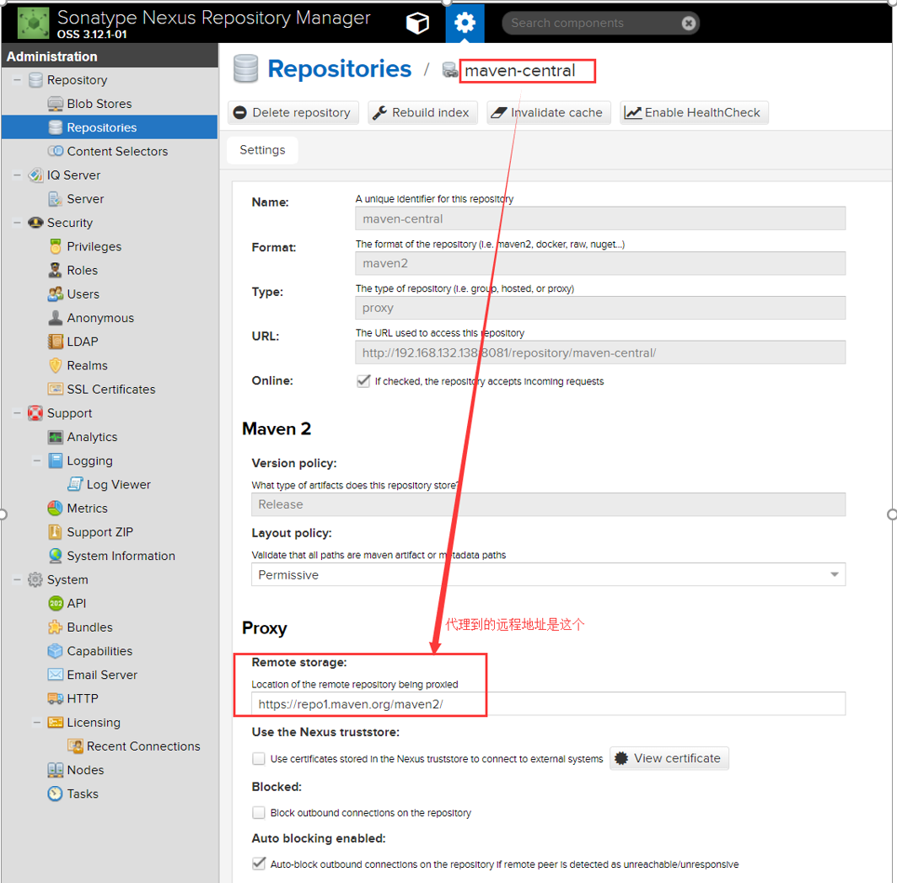Click the Blob Stores icon
897x883 pixels.
[56, 104]
